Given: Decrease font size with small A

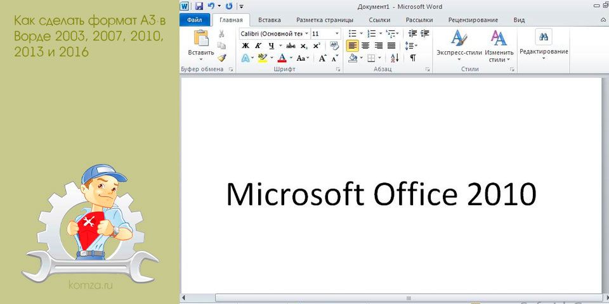Looking at the screenshot, I should (334, 58).
